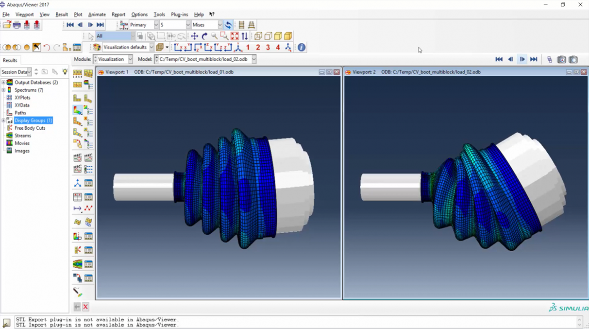Select the Rotate View tool
This screenshot has height=329, width=589.
pos(204,36)
